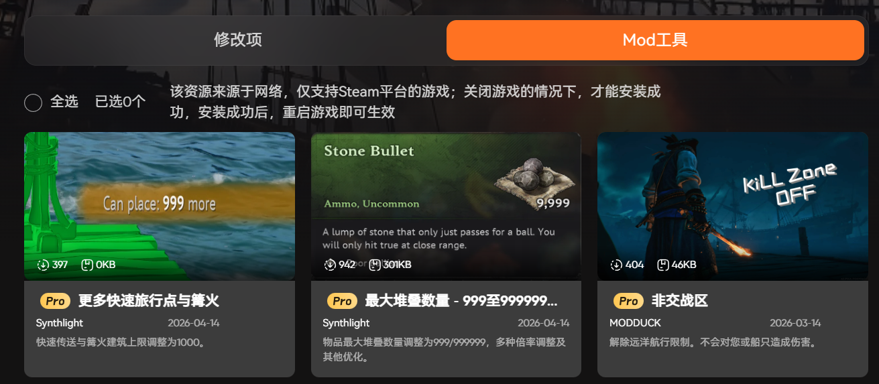Screen dimensions: 879x384
Task: Toggle the 全选 select-all radio circle
Action: (33, 103)
